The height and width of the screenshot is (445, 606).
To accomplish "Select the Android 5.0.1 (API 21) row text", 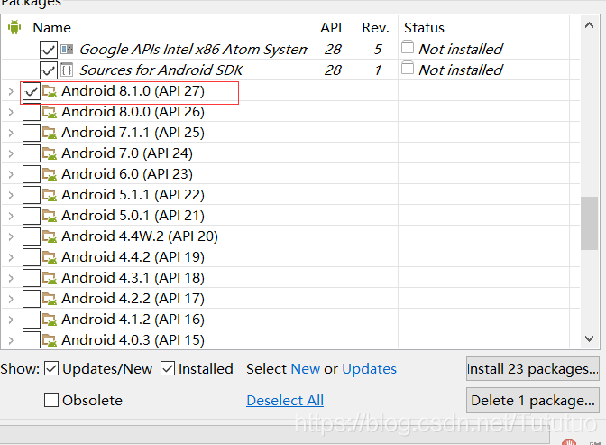I will 133,216.
